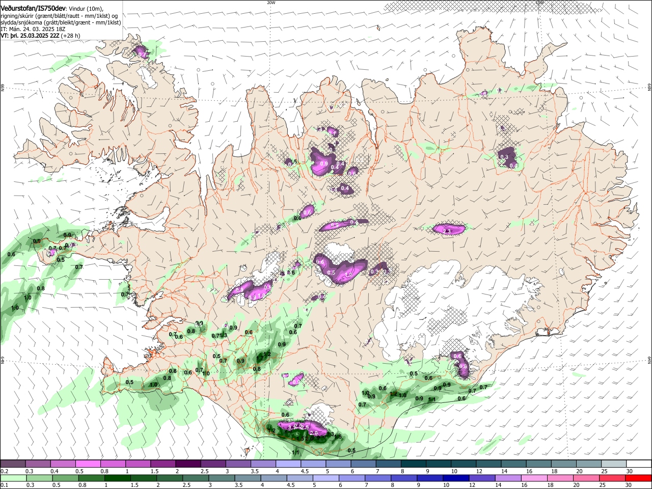Select the deep navy blue 10 swatch in lower legend
The height and width of the screenshot is (489, 652).
tap(456, 478)
